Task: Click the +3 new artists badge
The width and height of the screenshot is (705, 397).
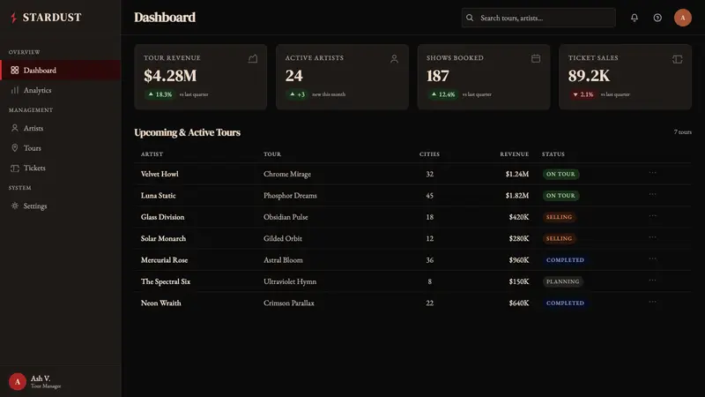Action: [x=297, y=94]
